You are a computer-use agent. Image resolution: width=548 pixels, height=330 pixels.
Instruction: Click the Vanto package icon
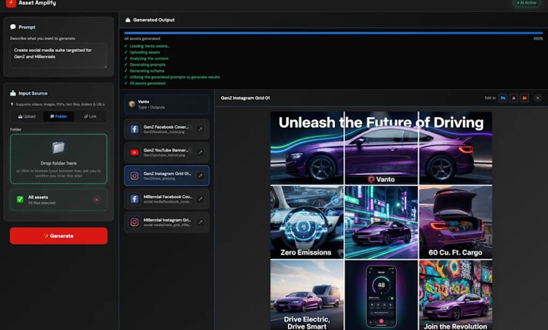132,104
